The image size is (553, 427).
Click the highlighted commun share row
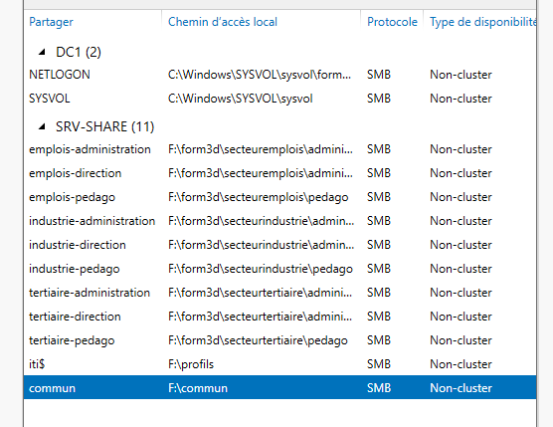point(280,387)
